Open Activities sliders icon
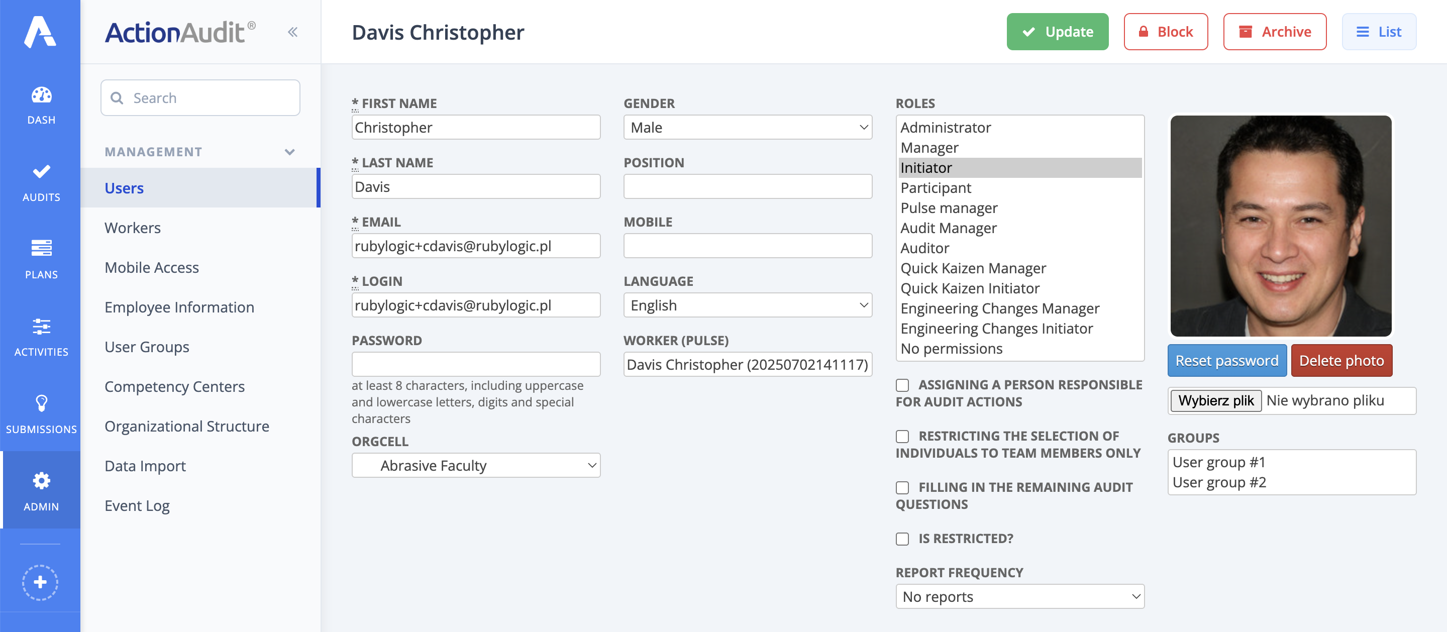This screenshot has width=1447, height=632. pyautogui.click(x=41, y=327)
